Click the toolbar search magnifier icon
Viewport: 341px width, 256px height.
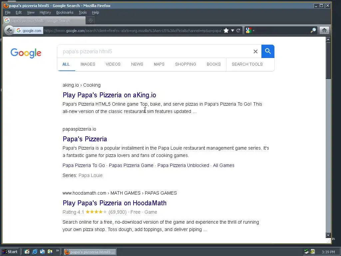tap(313, 30)
